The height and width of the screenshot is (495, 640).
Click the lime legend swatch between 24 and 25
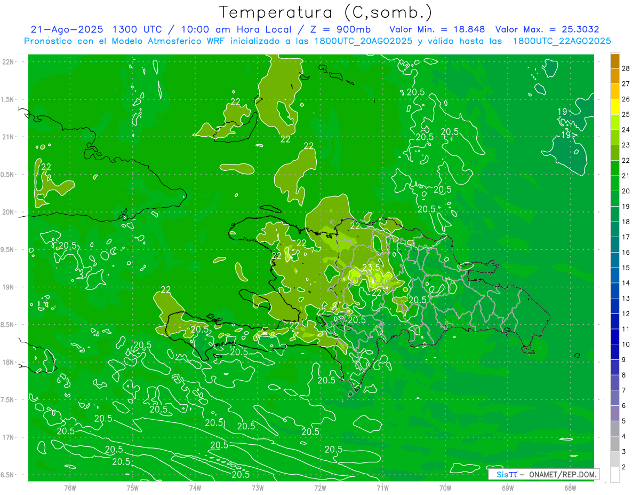pyautogui.click(x=615, y=122)
